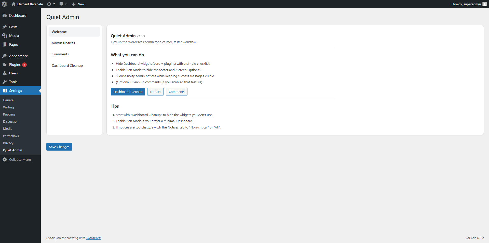
Task: Open the Tools menu item
Action: click(x=20, y=82)
